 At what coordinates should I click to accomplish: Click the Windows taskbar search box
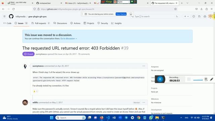pyautogui.click(x=71, y=118)
